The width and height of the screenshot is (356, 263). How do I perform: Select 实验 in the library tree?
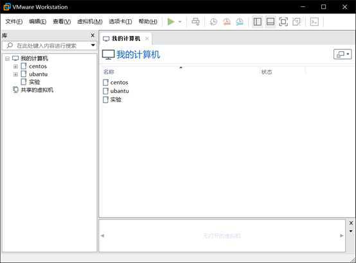coord(34,82)
